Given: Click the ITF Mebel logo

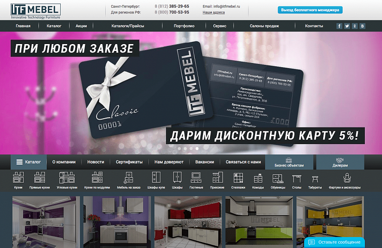Looking at the screenshot, I should [36, 11].
